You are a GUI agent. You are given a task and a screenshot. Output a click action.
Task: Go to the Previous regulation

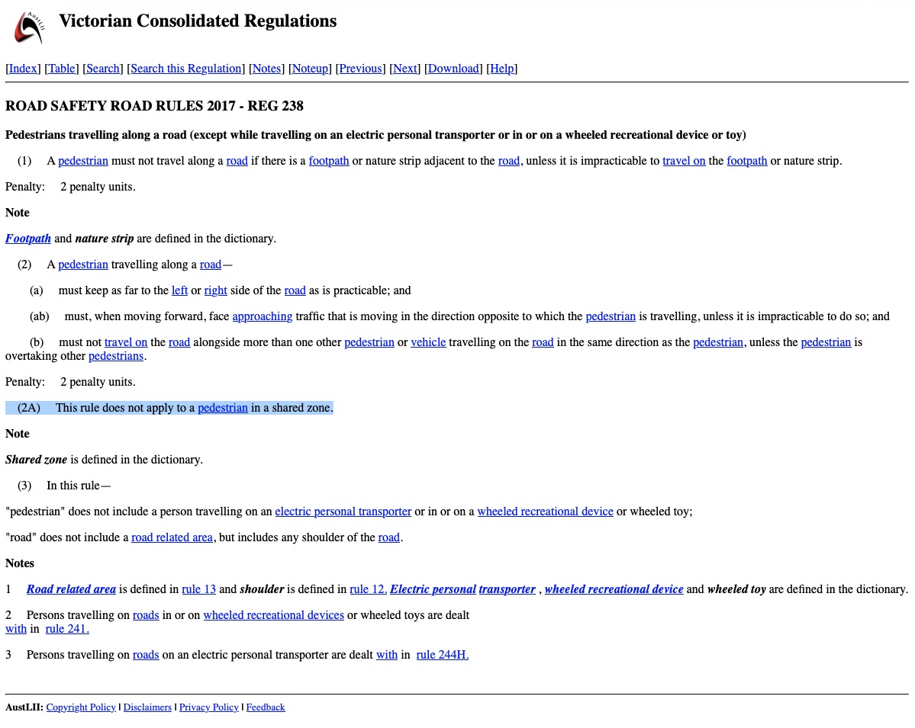(x=360, y=69)
